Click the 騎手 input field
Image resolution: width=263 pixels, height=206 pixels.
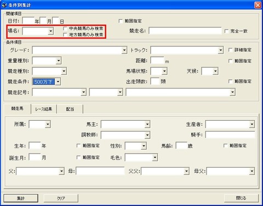pos(230,135)
